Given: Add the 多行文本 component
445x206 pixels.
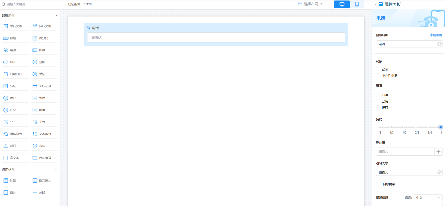Looking at the screenshot, I should 44,26.
